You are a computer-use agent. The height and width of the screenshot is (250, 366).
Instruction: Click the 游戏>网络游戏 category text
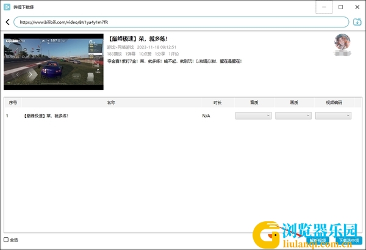point(120,47)
